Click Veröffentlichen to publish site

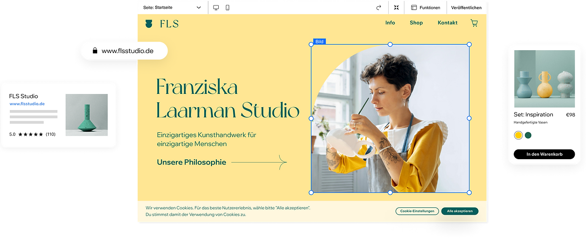[x=466, y=7]
